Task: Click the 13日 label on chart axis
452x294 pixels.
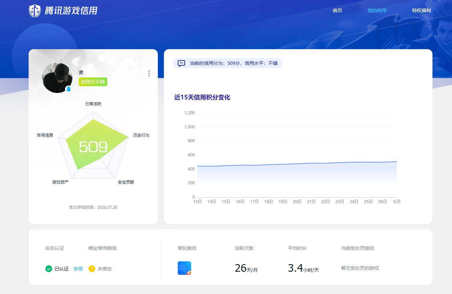Action: 198,202
